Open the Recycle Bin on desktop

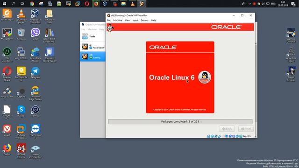coord(21,34)
